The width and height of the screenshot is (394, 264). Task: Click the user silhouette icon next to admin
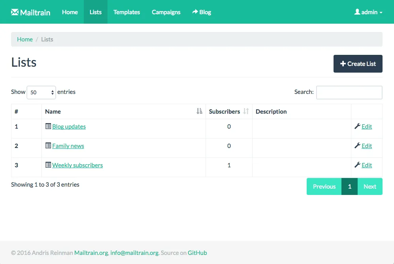click(357, 12)
